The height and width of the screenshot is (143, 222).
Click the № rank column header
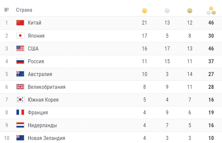point(6,10)
